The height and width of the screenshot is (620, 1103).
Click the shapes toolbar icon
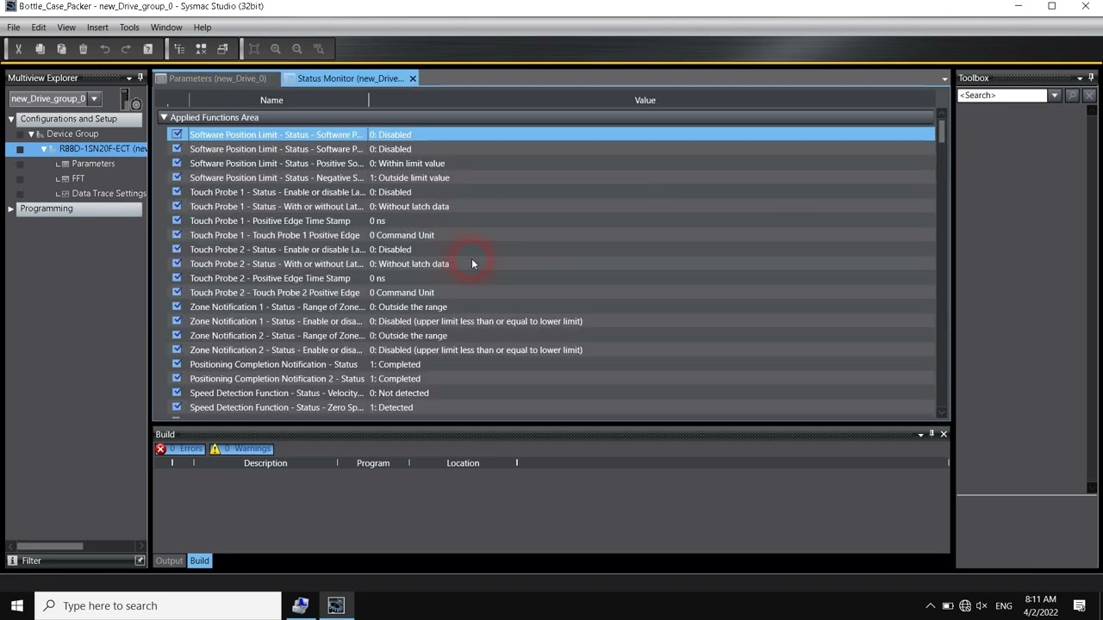click(x=201, y=49)
